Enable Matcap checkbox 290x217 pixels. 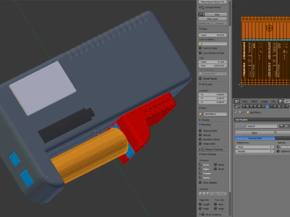tap(201, 135)
